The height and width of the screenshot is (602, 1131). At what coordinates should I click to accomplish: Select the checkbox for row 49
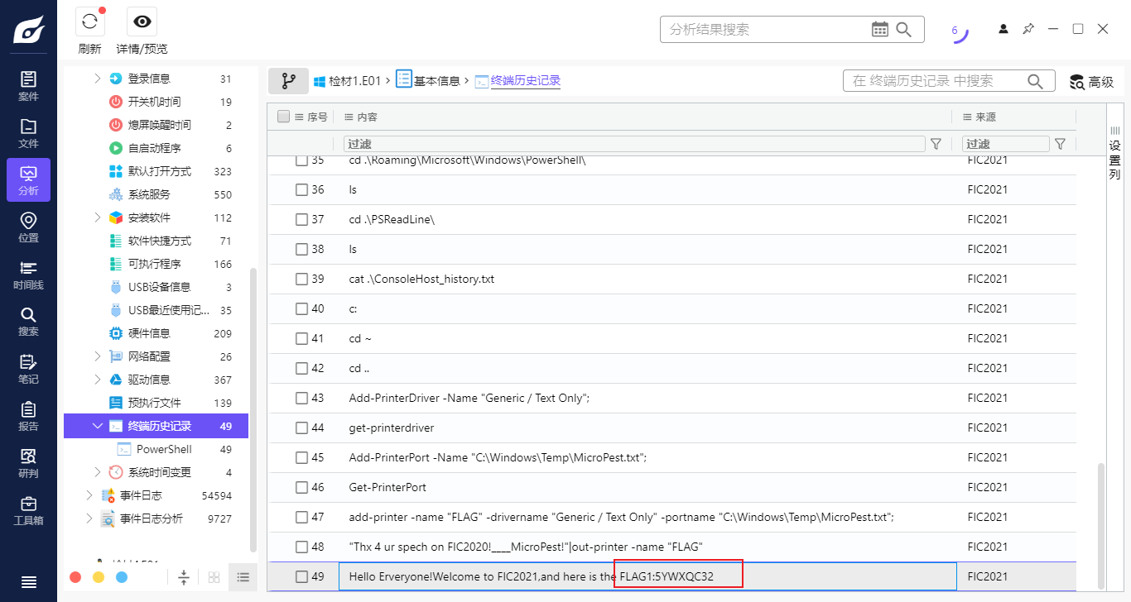pyautogui.click(x=302, y=576)
